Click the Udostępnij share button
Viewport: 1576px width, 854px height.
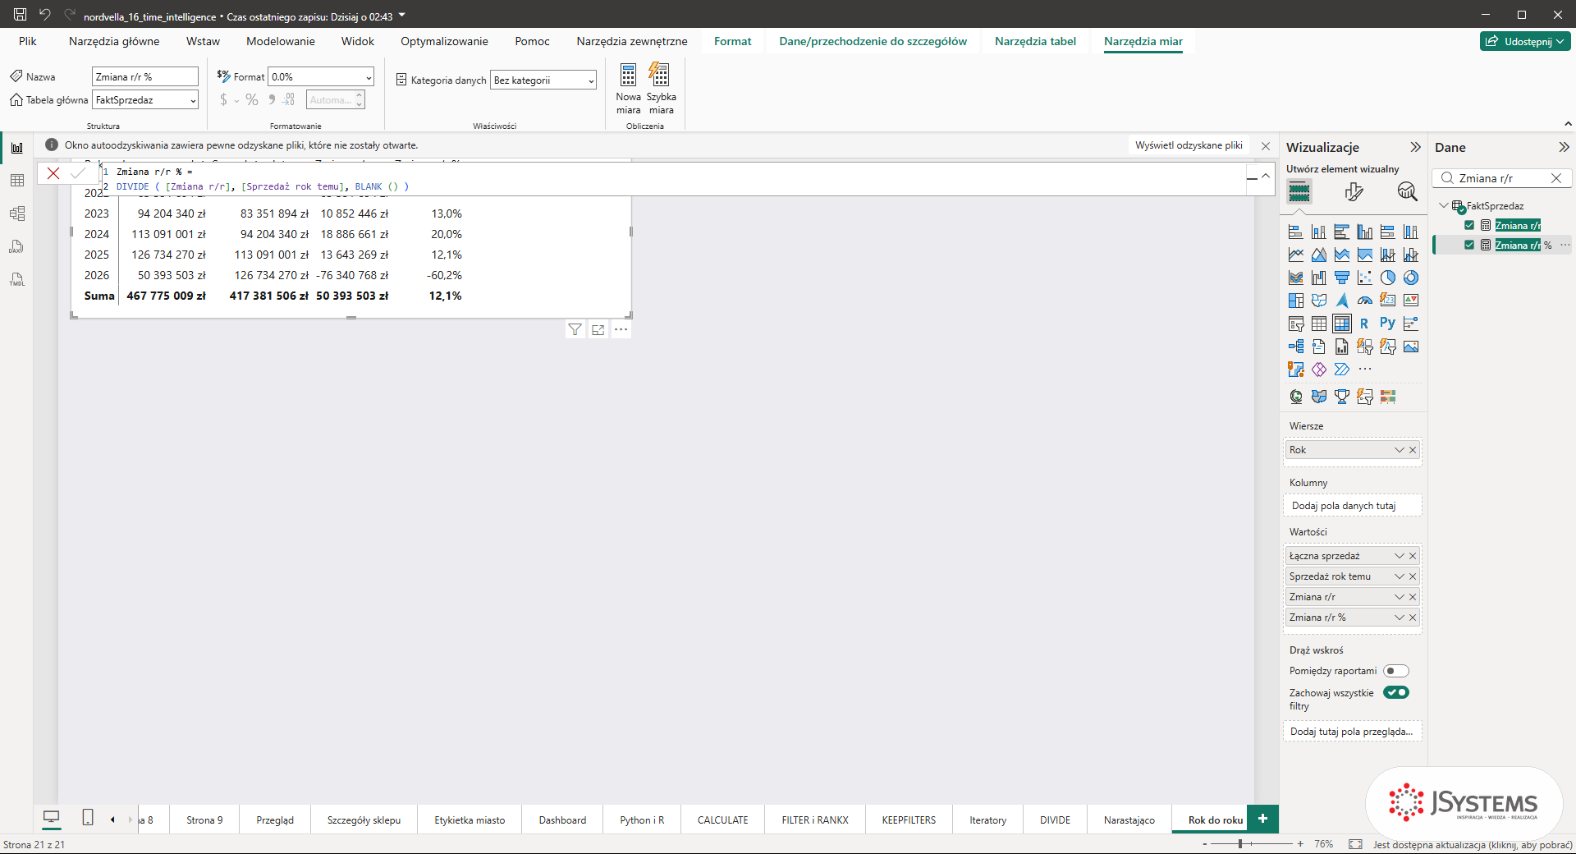[1525, 41]
